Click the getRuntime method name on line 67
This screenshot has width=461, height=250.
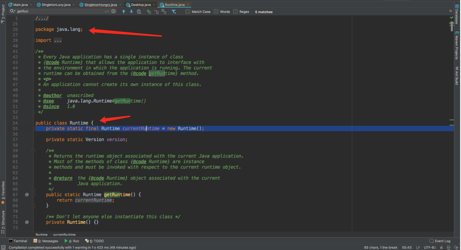point(117,195)
